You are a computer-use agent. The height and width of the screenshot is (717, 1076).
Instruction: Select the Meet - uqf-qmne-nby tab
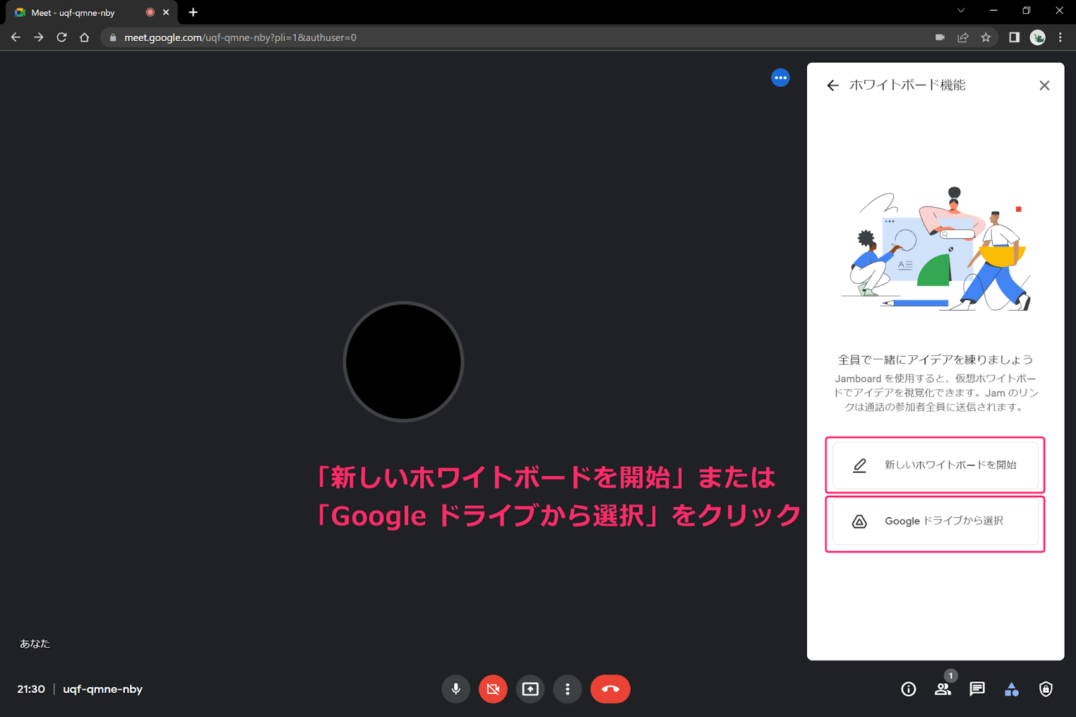click(x=90, y=12)
